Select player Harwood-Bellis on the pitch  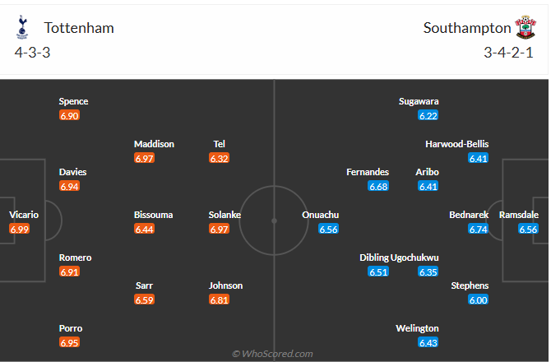click(456, 144)
